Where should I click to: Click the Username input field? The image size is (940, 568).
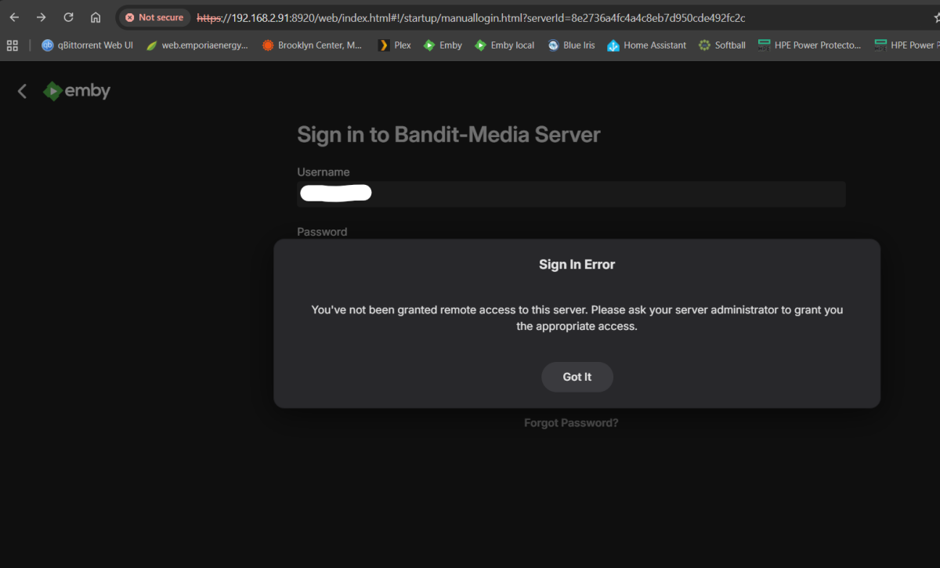click(x=571, y=194)
